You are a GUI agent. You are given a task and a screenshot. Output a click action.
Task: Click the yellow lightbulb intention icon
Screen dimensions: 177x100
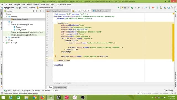[x=55, y=56]
